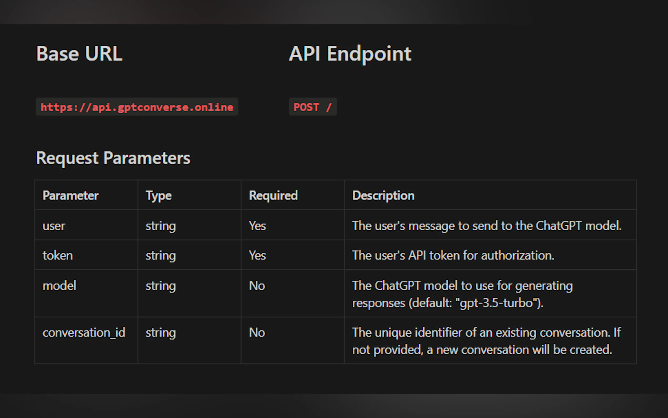Click the Description column header
This screenshot has width=668, height=418.
383,196
